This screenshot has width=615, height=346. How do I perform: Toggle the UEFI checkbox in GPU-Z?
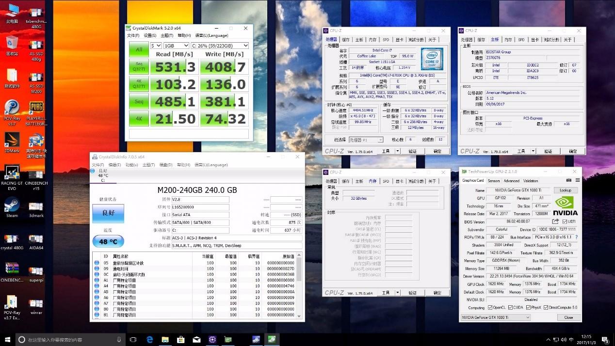pyautogui.click(x=566, y=221)
